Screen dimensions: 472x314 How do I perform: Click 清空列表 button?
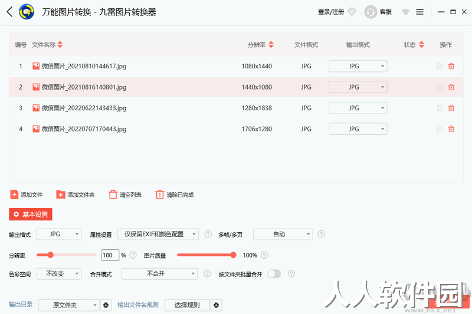coord(125,195)
